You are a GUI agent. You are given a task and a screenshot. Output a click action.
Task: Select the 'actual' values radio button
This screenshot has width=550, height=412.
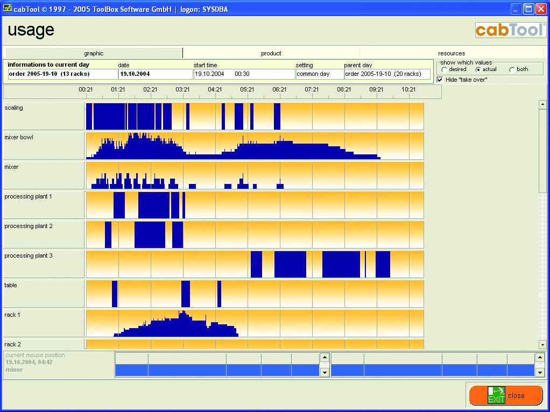point(478,69)
